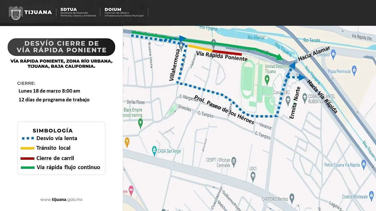Image resolution: width=376 pixels, height=211 pixels.
Task: Click the Prol. Paseo de los Héroes label
Action: [x=224, y=109]
